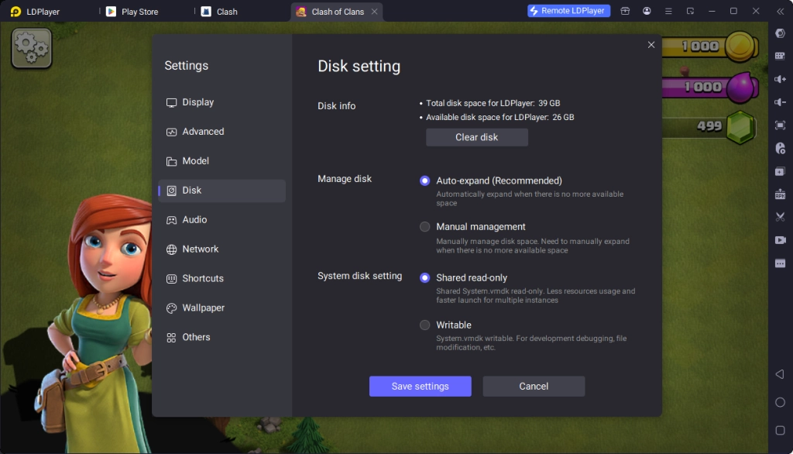Select Auto-expand (Recommended) radio option
Screen dimensions: 793x454
(424, 181)
